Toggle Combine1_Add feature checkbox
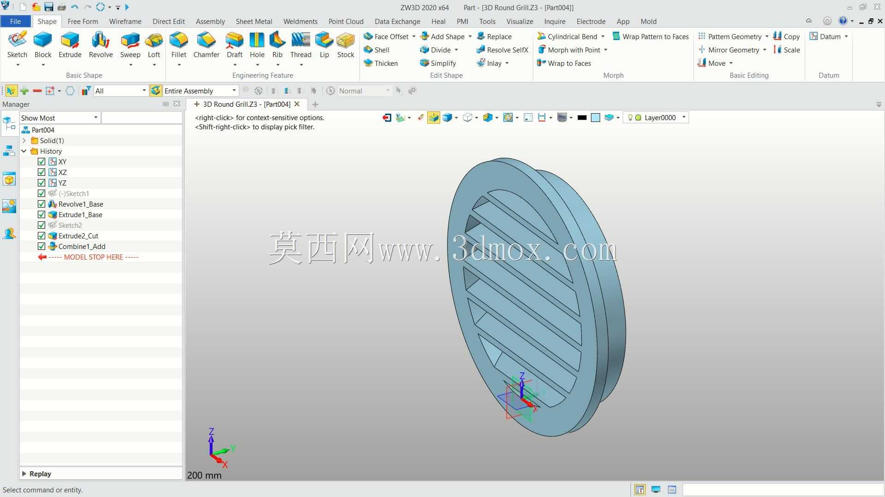885x497 pixels. point(41,246)
